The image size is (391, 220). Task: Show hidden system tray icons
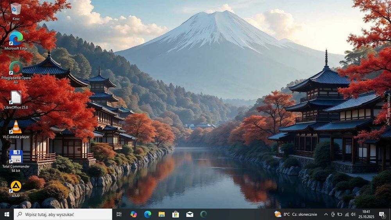pyautogui.click(x=326, y=214)
